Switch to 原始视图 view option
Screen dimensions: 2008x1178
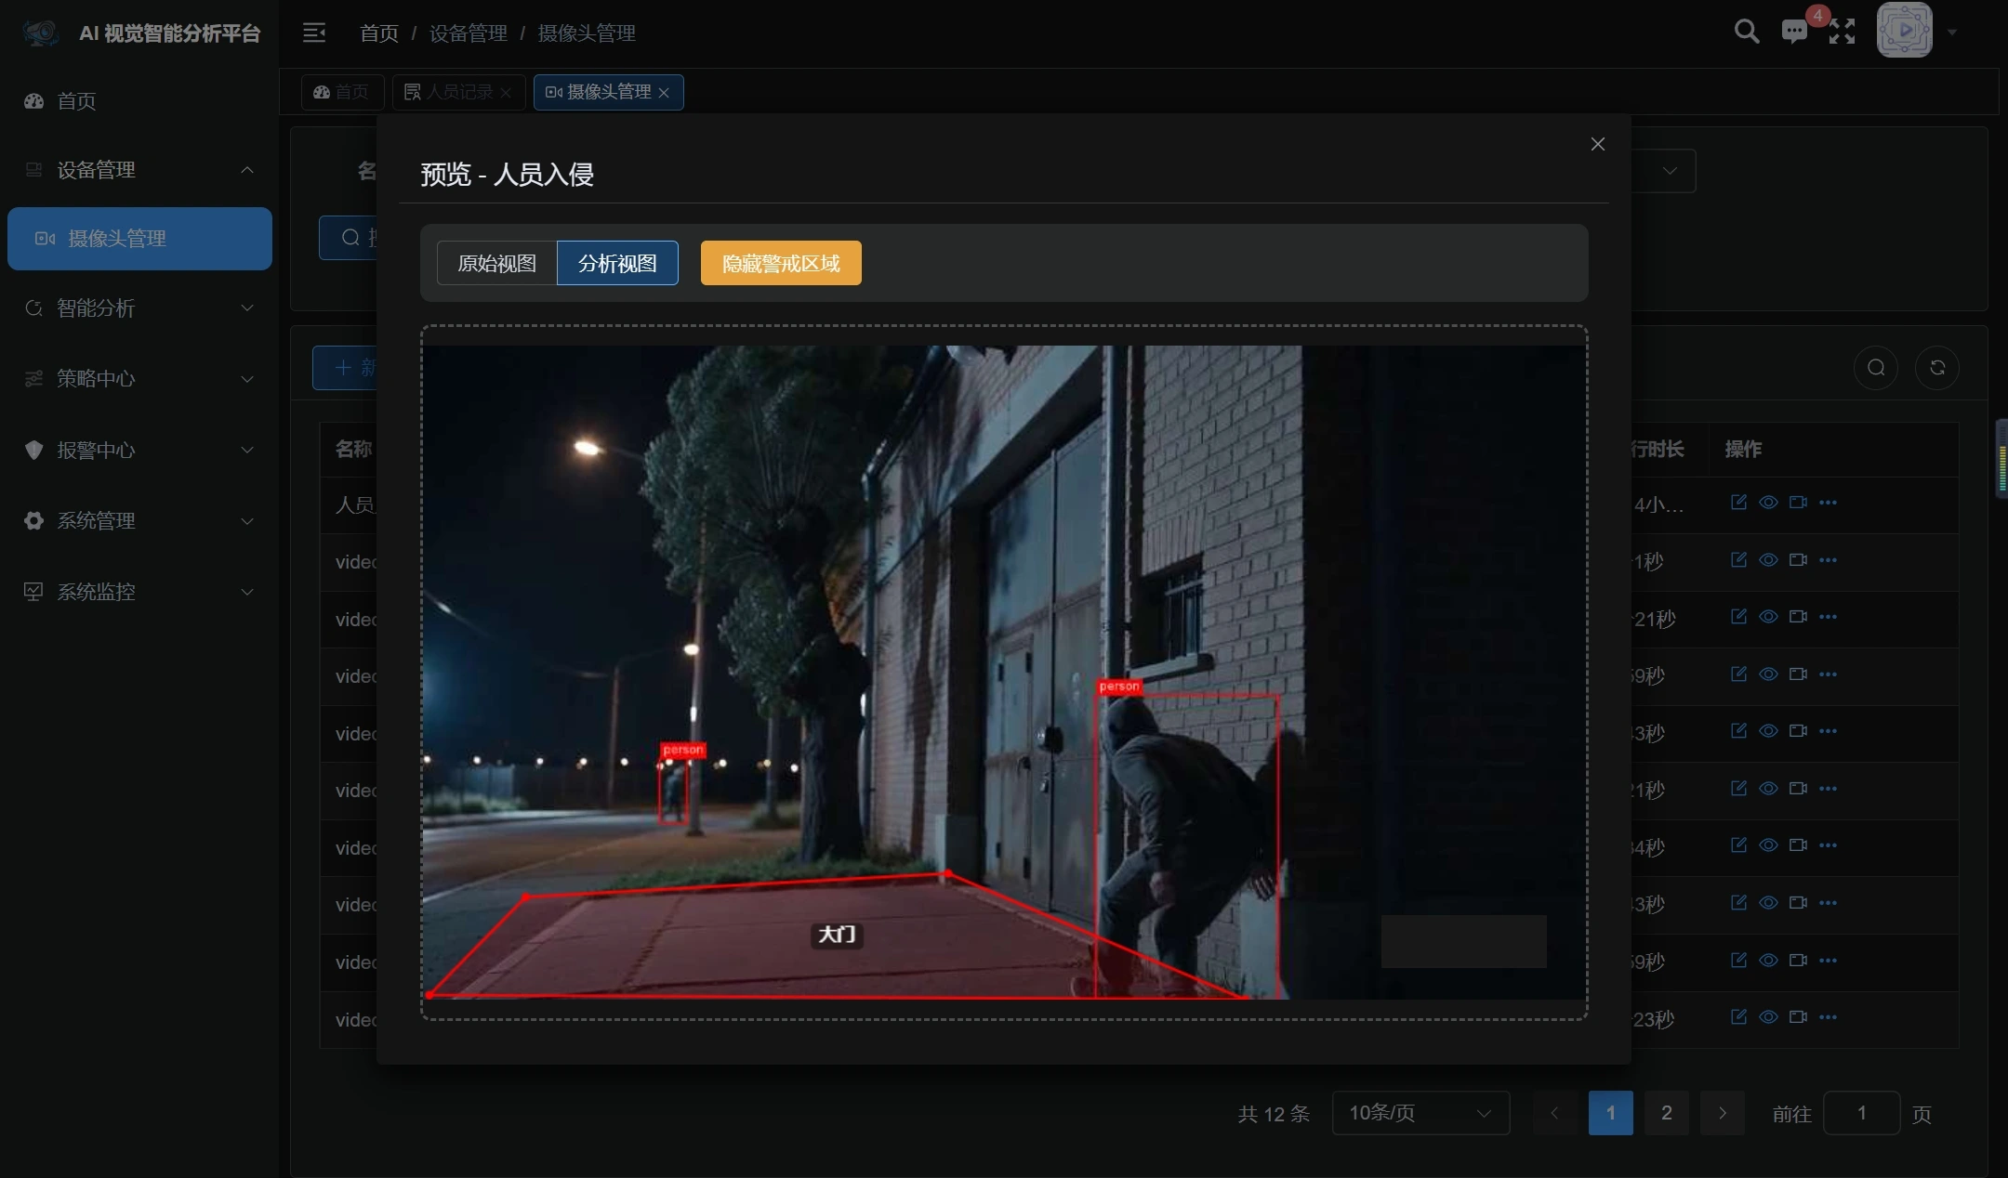pyautogui.click(x=497, y=263)
